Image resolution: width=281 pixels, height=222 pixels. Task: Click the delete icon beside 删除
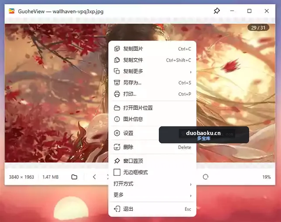click(x=117, y=147)
